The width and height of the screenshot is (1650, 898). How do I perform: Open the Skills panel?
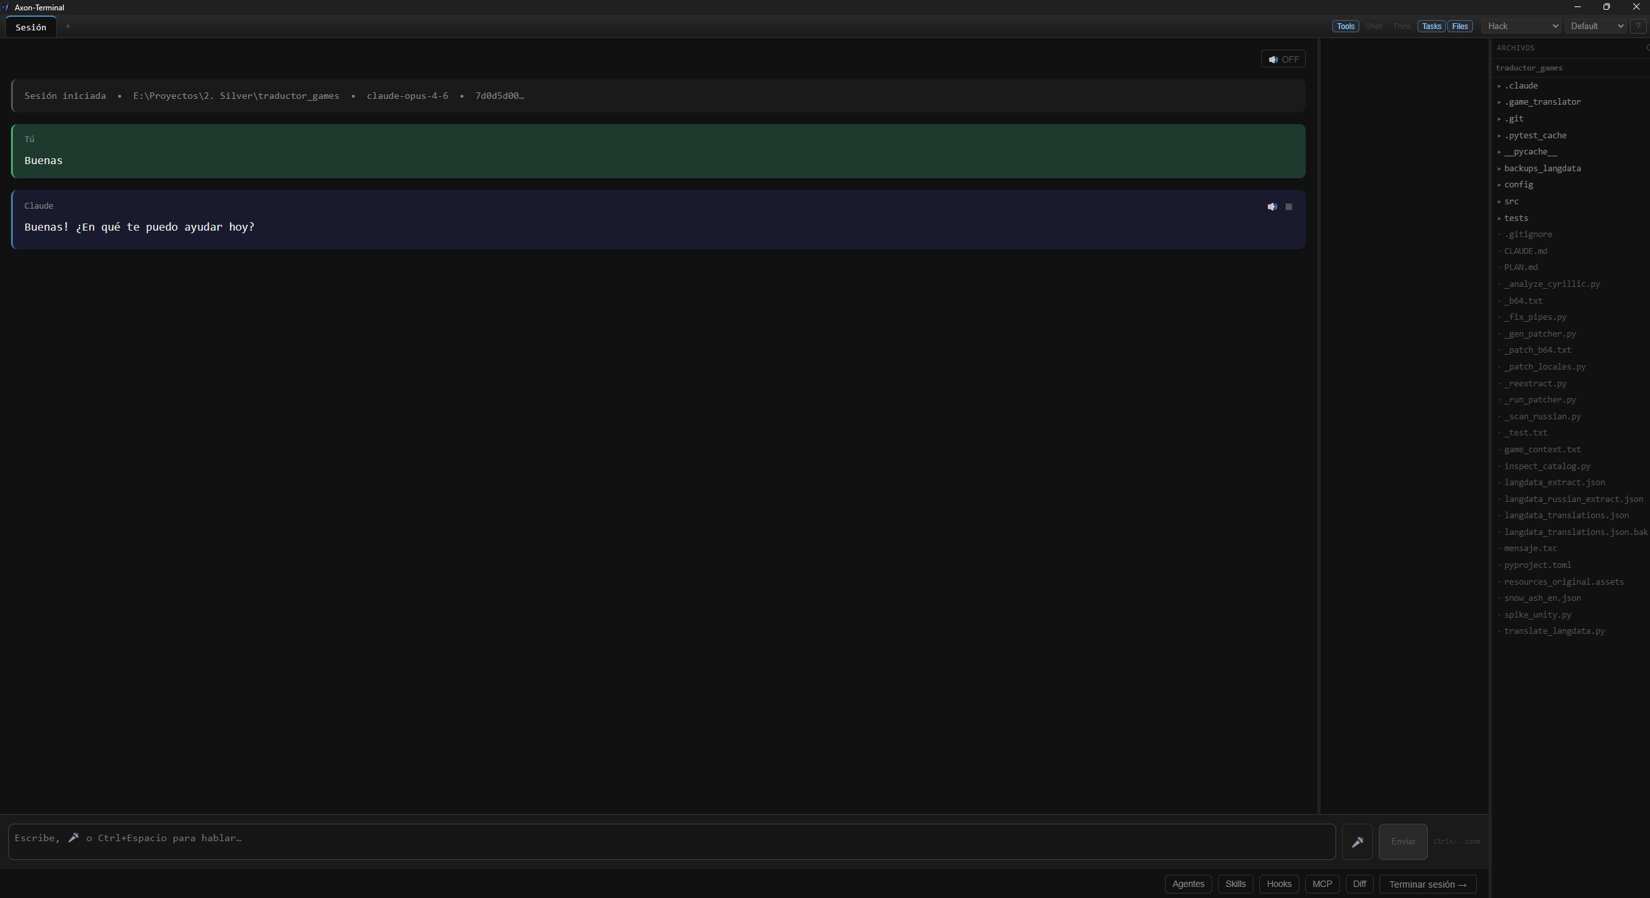[x=1235, y=884]
